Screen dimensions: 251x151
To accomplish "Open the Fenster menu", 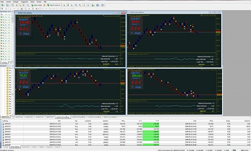I will (x=39, y=2).
